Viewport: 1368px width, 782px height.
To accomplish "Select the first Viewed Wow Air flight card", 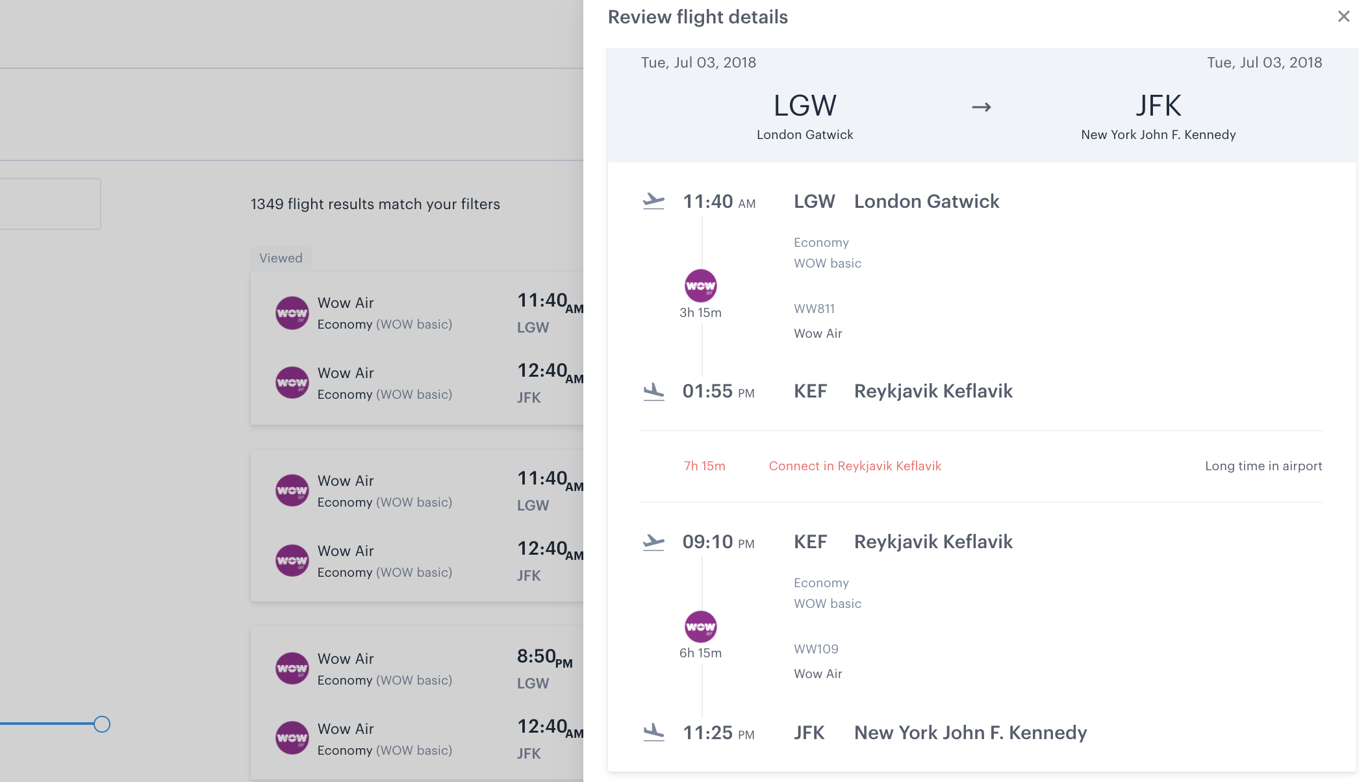I will pos(417,348).
